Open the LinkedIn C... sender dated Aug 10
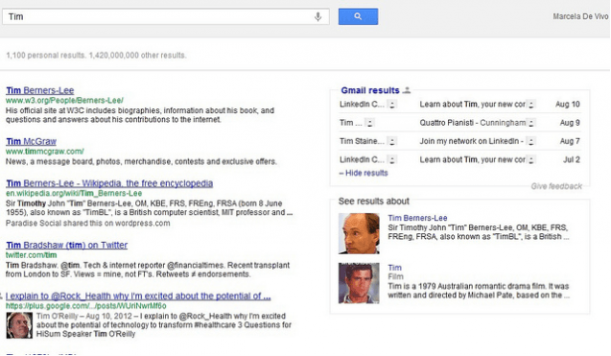611x356 pixels. coord(362,105)
